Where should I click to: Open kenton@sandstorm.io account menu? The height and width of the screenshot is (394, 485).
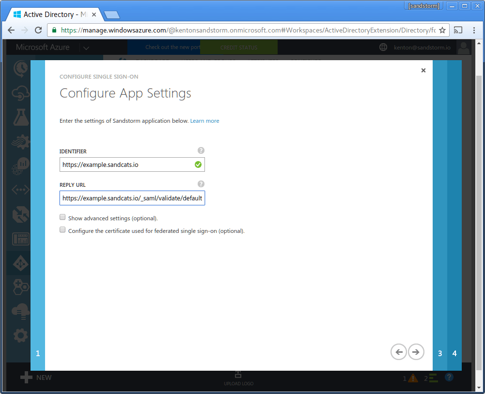click(422, 48)
